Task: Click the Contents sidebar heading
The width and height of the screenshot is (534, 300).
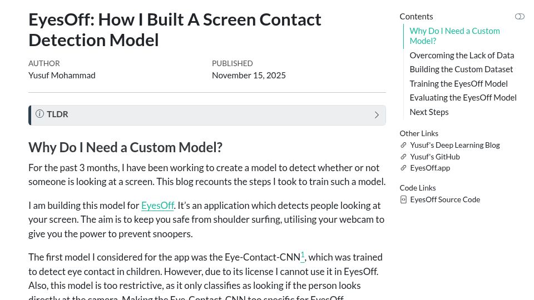Action: (416, 17)
